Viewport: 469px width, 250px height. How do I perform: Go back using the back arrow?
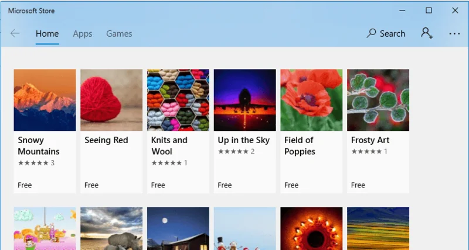click(15, 33)
